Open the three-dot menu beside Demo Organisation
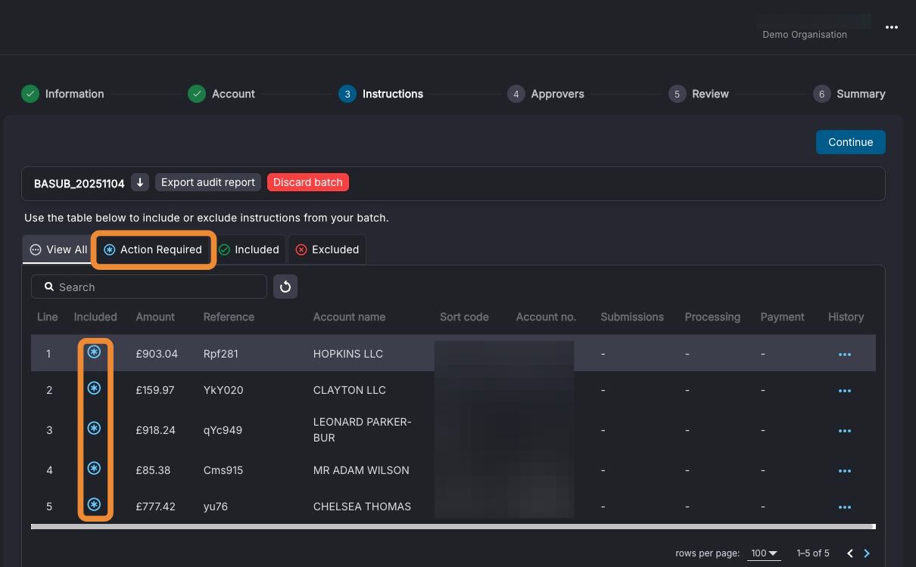Screen dimensions: 916x567 pyautogui.click(x=892, y=27)
